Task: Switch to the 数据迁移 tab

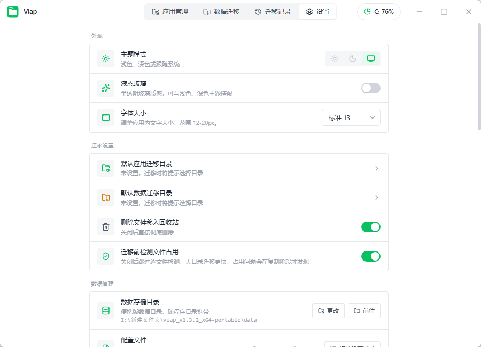Action: pyautogui.click(x=221, y=12)
